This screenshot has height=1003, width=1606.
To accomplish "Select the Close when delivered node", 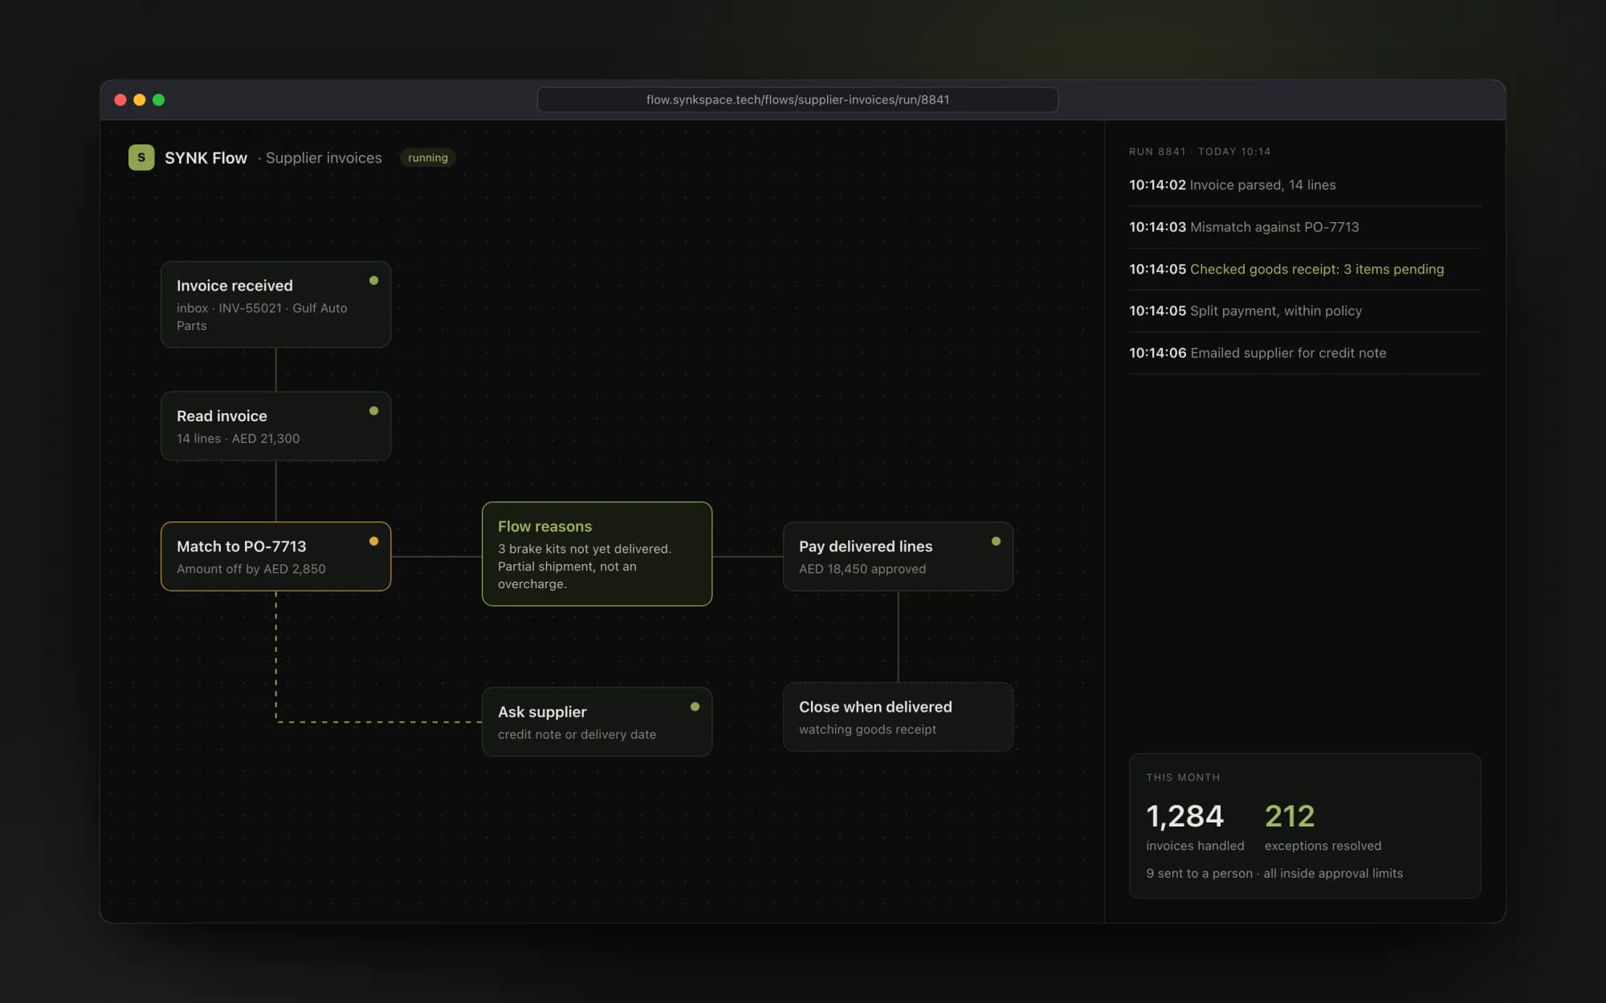I will (x=898, y=717).
